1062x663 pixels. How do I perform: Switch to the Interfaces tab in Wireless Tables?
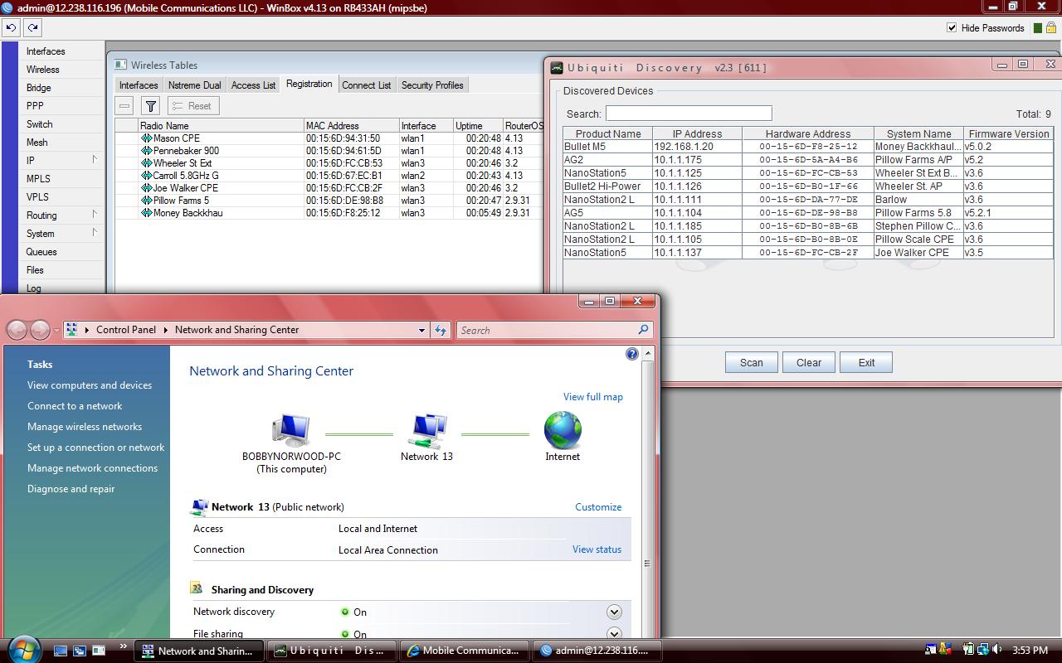pos(139,85)
